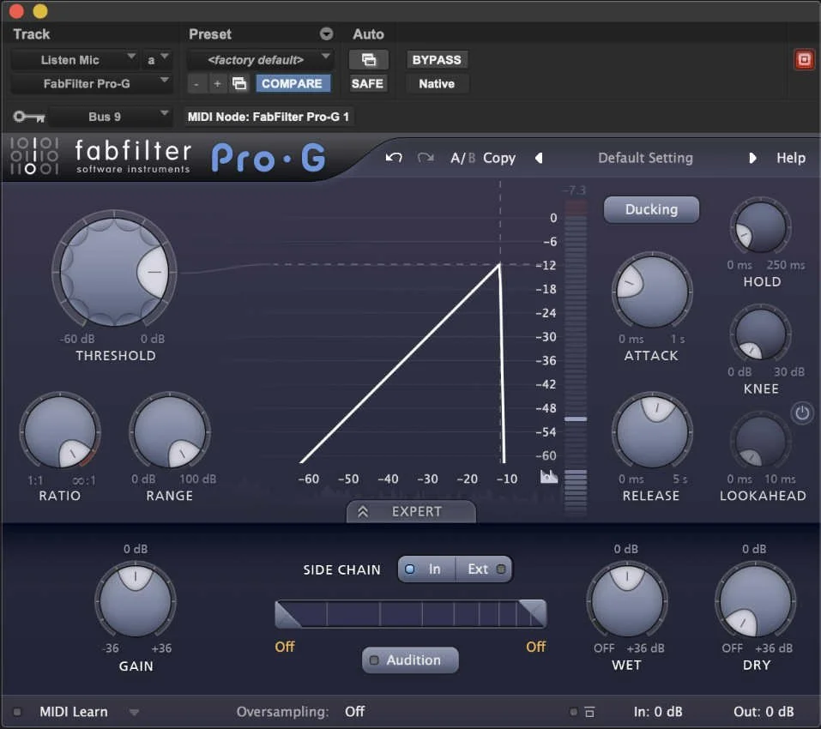Open the Default Setting preset menu

pyautogui.click(x=645, y=158)
